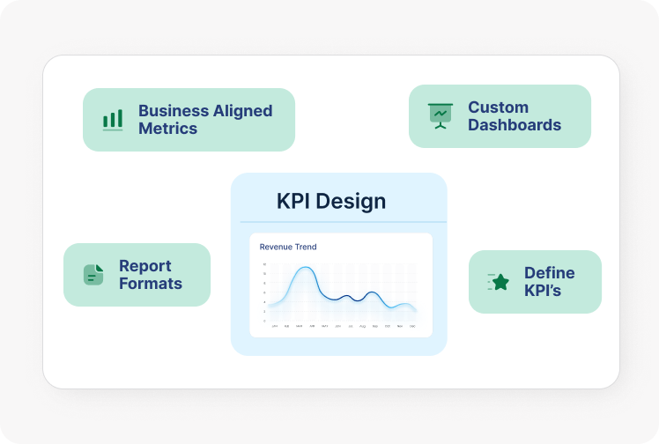Click the star icon beside Define KPI's

click(x=500, y=282)
